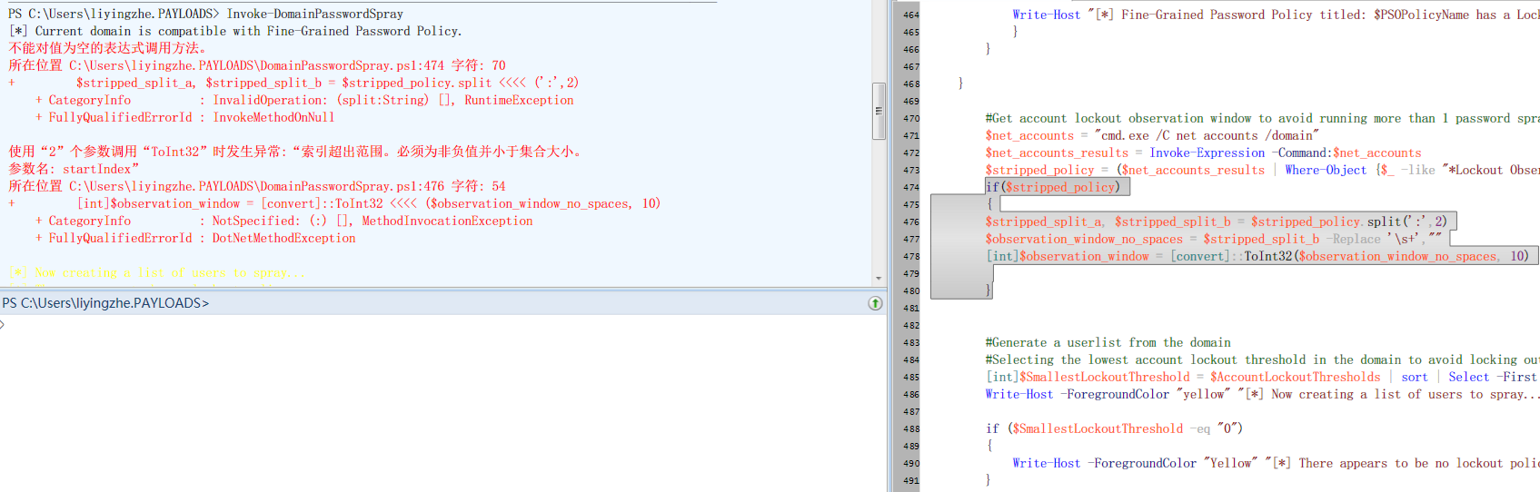Click the 'Current domain is compatible' console message
The image size is (1540, 492).
(x=235, y=31)
